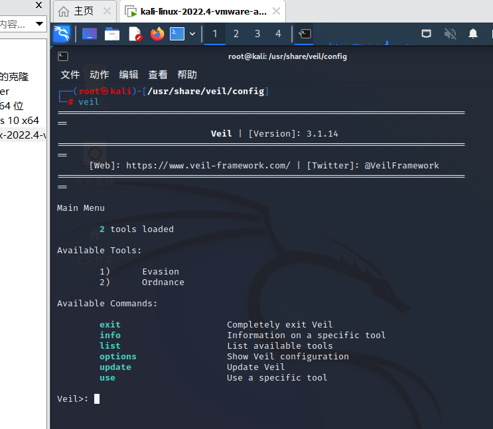Click the 'Main Menu' heading text
This screenshot has width=493, height=429.
pos(81,208)
